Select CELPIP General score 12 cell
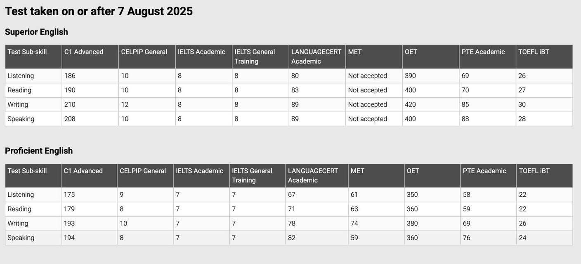 (125, 104)
